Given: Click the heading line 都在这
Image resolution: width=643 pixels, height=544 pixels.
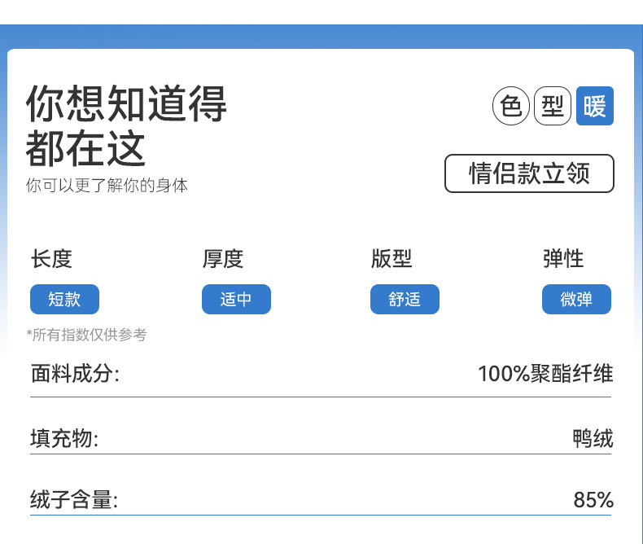Looking at the screenshot, I should click(x=85, y=148).
